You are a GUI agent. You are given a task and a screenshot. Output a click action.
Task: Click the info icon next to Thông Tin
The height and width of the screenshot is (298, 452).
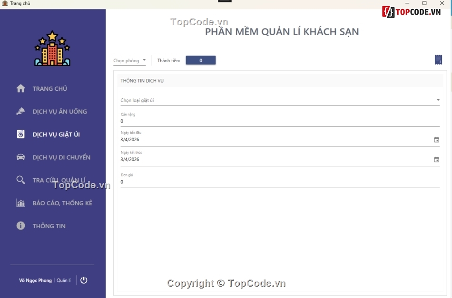coord(20,226)
